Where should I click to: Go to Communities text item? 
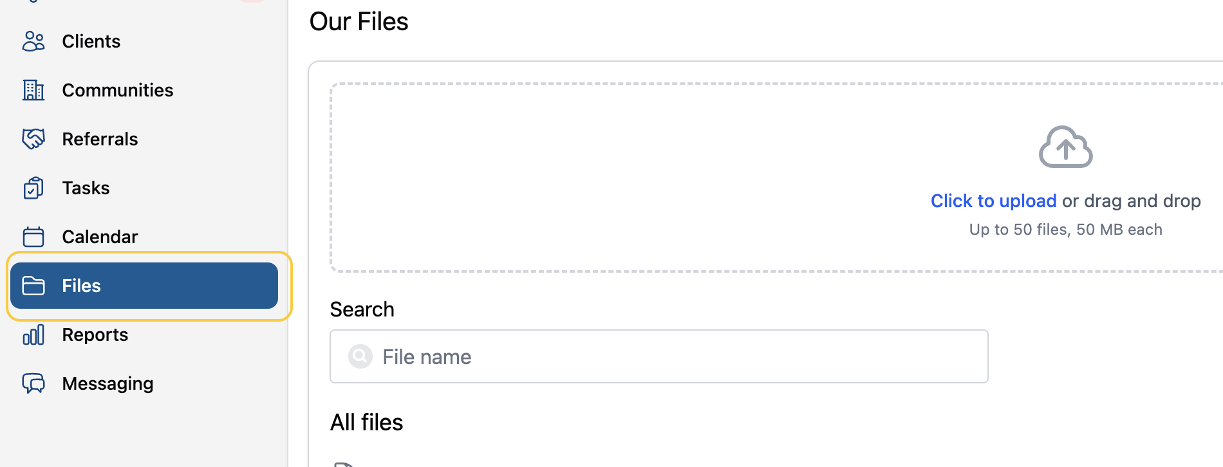pyautogui.click(x=117, y=90)
